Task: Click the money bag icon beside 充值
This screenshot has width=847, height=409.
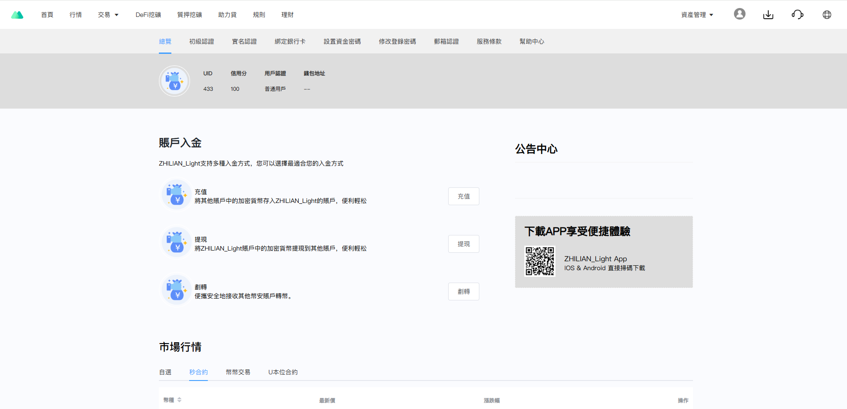Action: [x=176, y=195]
